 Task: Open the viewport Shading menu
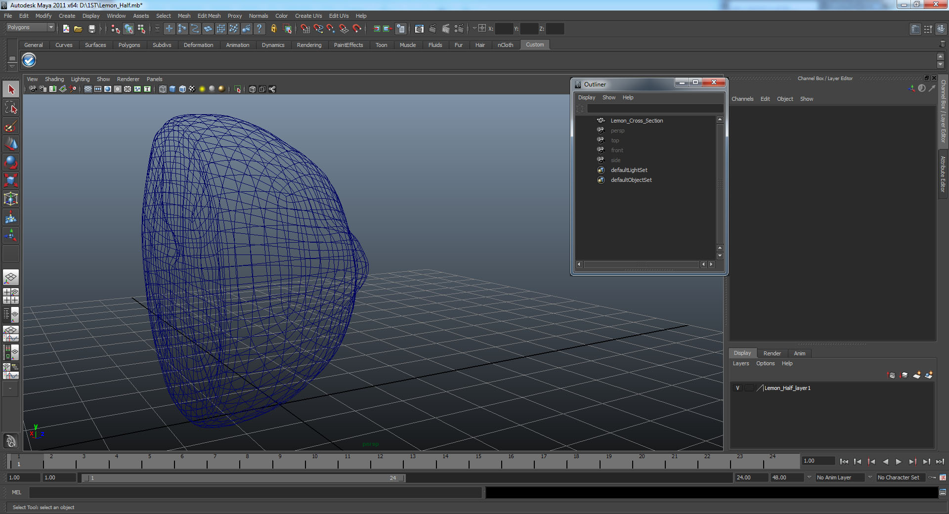coord(54,79)
